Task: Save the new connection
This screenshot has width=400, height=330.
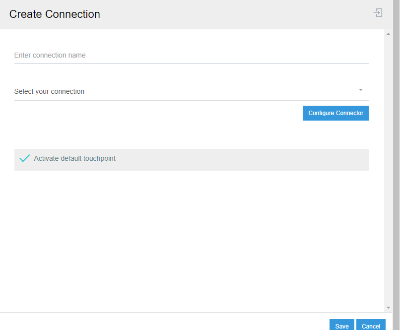Action: 341,326
